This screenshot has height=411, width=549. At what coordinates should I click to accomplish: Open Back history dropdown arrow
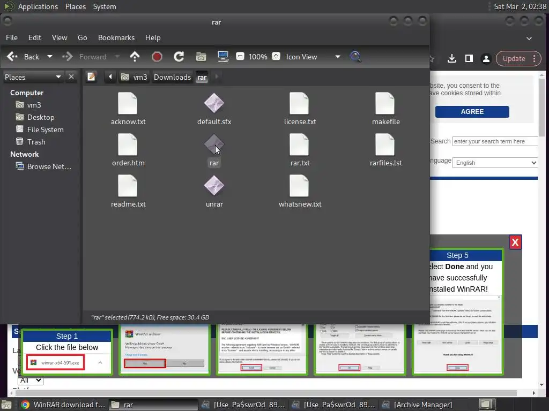pyautogui.click(x=50, y=57)
